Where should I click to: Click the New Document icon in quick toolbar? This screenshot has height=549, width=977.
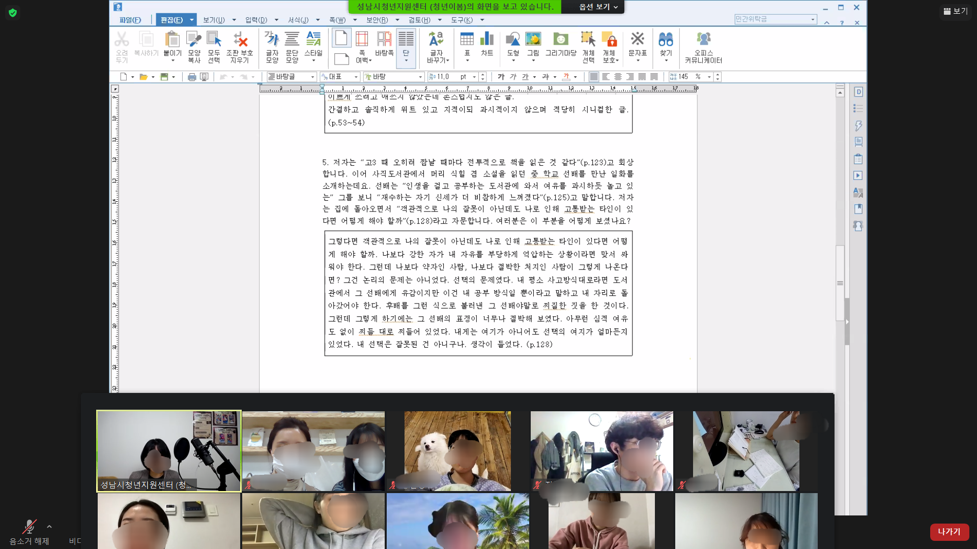click(x=124, y=77)
